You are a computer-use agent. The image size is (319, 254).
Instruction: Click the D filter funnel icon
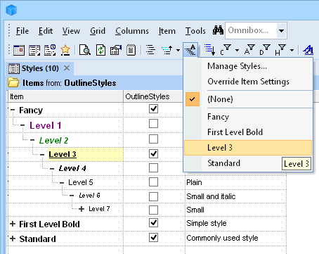tap(265, 50)
